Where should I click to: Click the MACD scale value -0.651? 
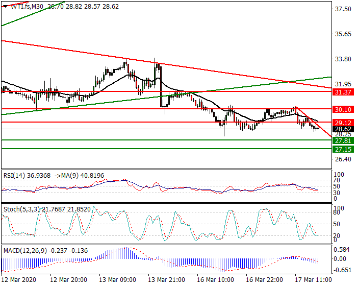pos(342,270)
